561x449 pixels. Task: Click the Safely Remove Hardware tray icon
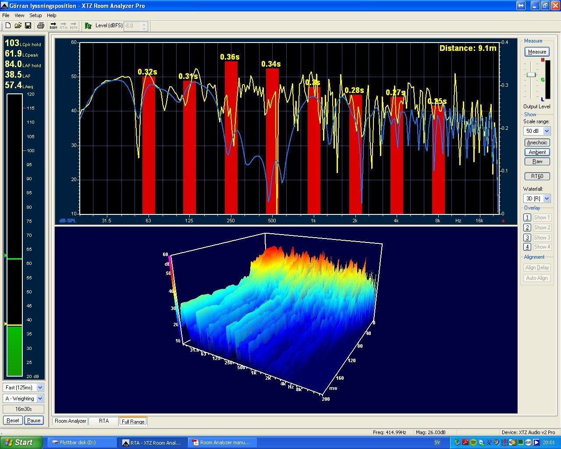click(x=457, y=442)
